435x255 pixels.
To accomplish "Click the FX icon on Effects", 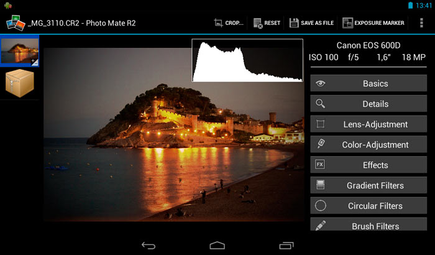I will tap(320, 164).
